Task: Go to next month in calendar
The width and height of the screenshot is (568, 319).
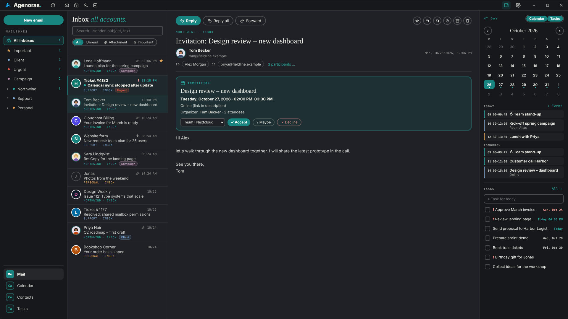Action: (x=559, y=31)
